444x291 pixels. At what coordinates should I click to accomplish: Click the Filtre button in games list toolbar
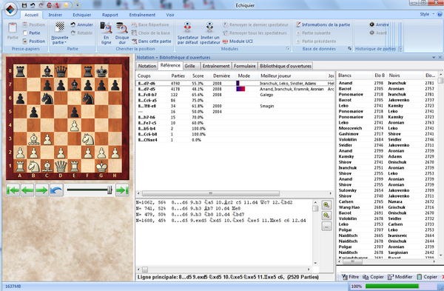pos(351,277)
